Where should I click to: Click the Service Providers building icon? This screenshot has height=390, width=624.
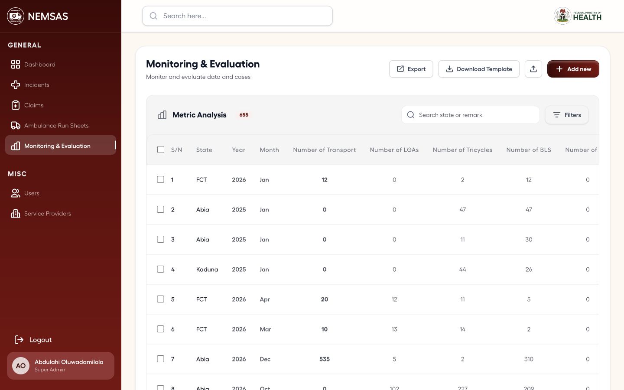coord(16,214)
